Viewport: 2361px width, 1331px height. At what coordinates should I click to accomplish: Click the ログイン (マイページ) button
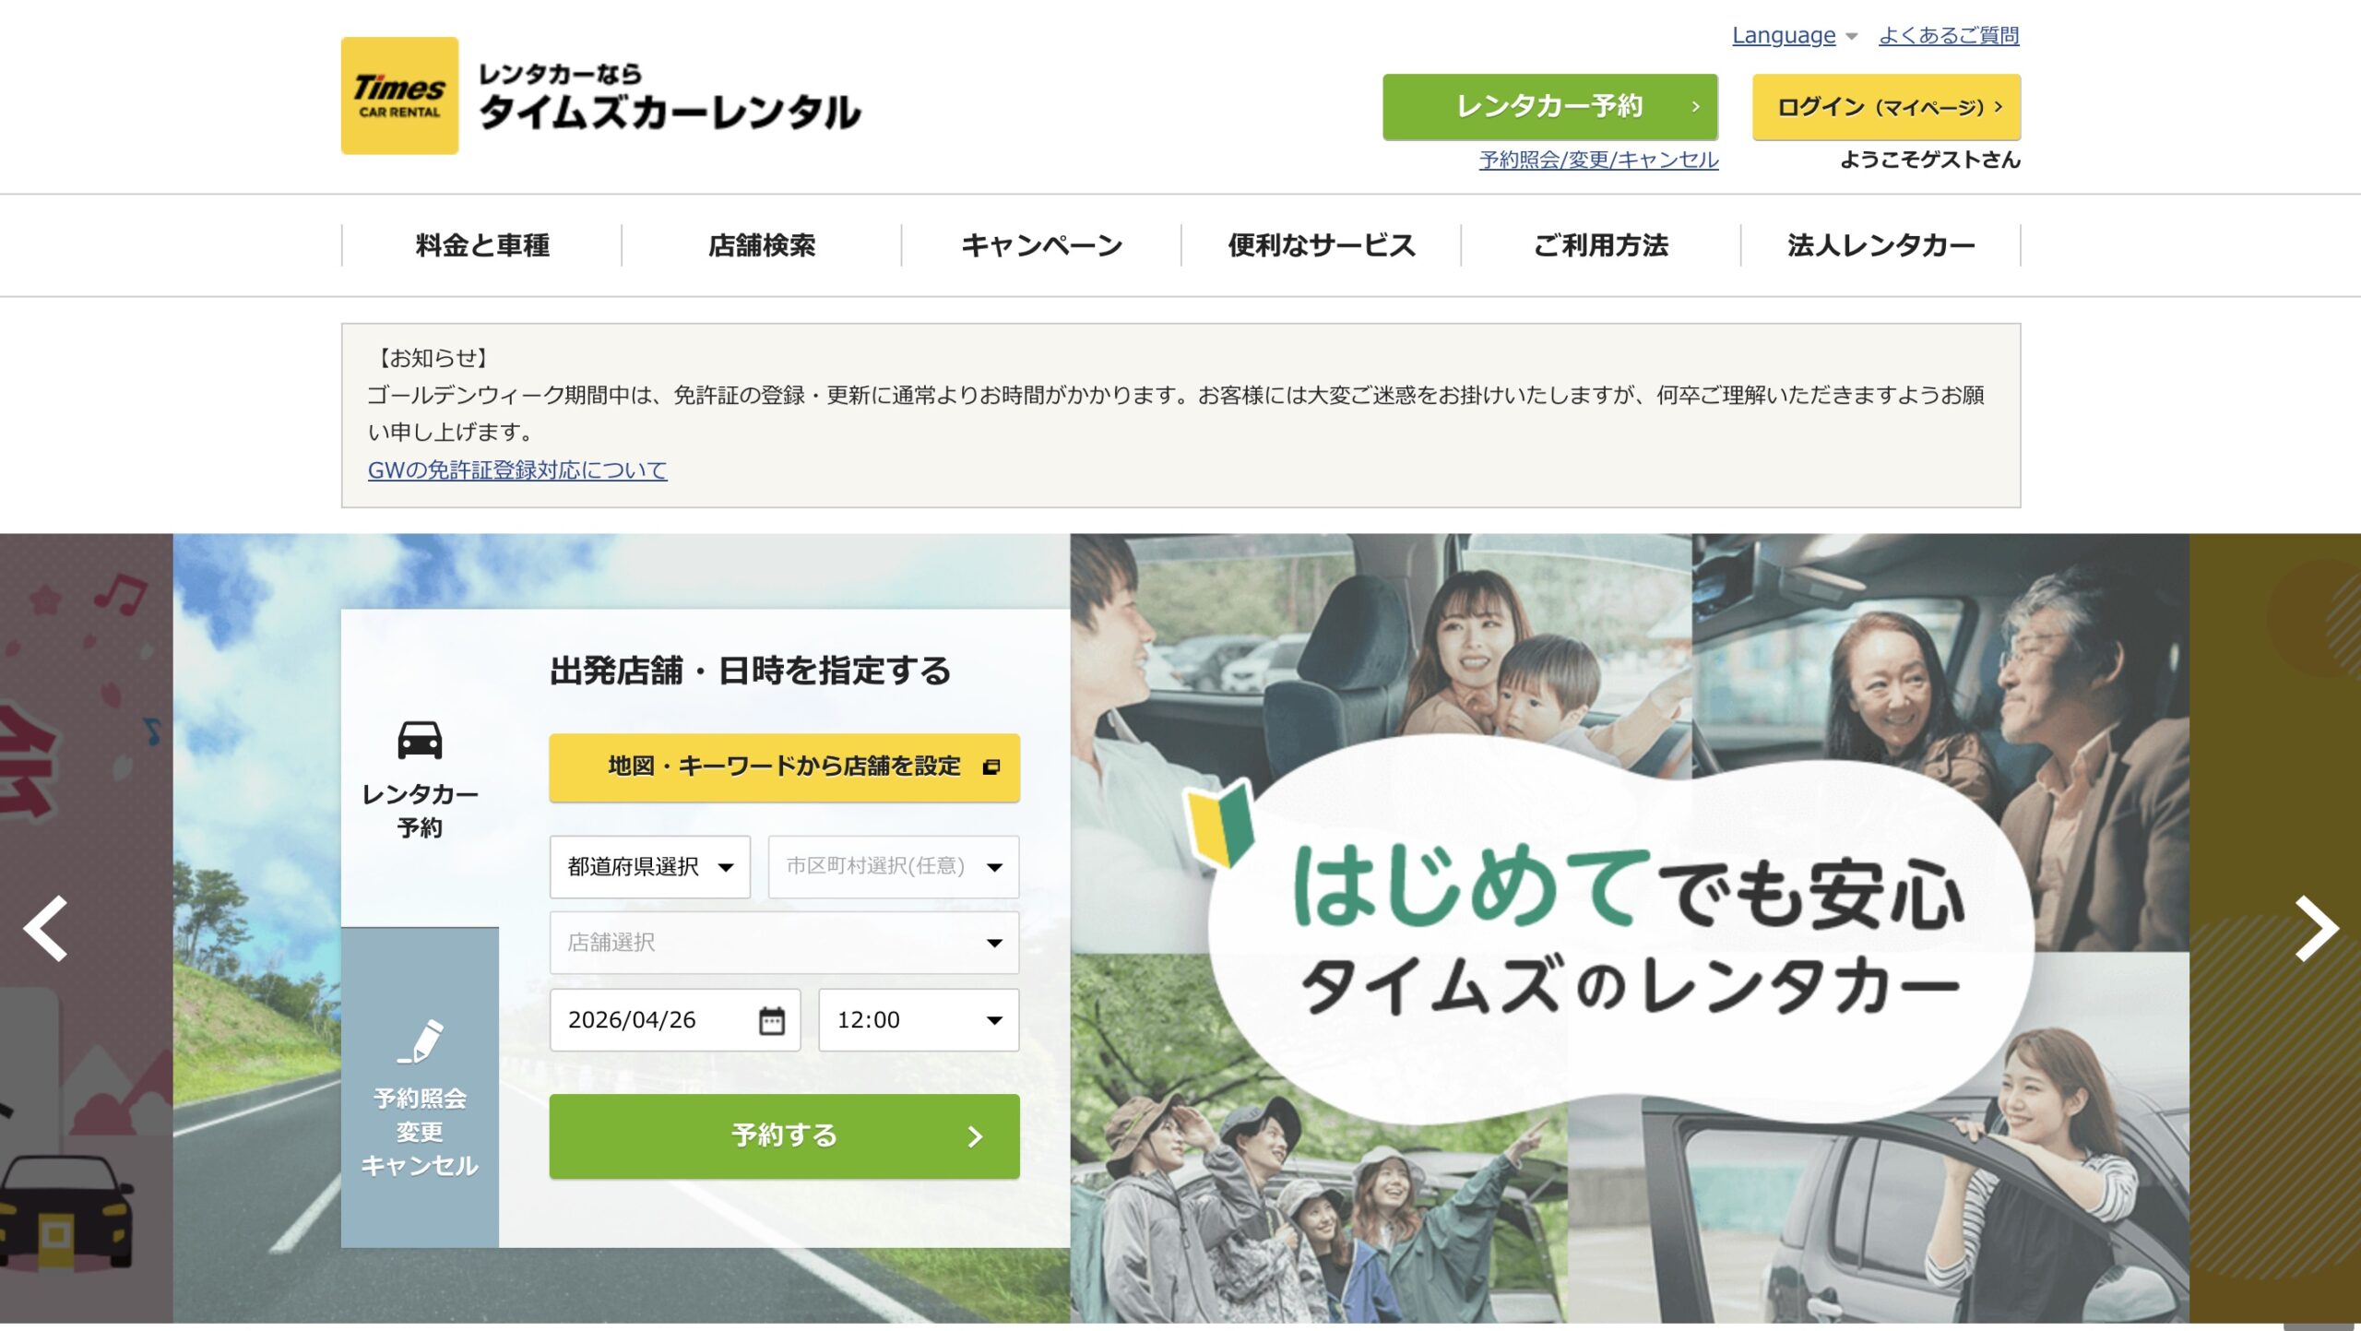(x=1886, y=107)
